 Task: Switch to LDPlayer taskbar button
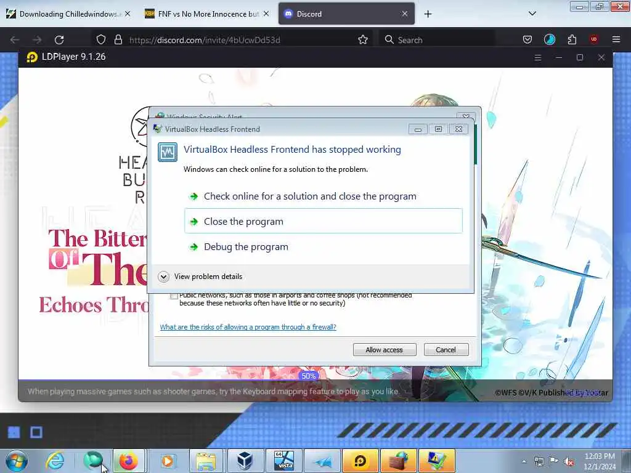[360, 461]
